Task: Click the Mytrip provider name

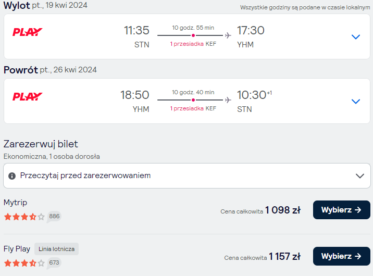Action: click(x=15, y=203)
